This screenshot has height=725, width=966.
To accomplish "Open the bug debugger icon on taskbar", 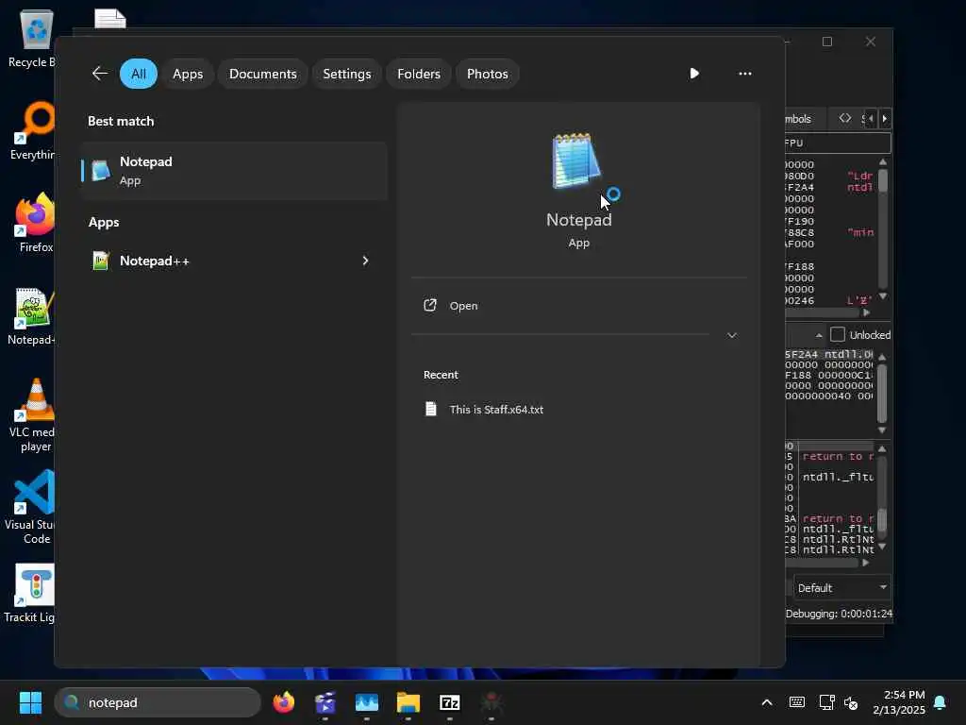I will pos(491,702).
